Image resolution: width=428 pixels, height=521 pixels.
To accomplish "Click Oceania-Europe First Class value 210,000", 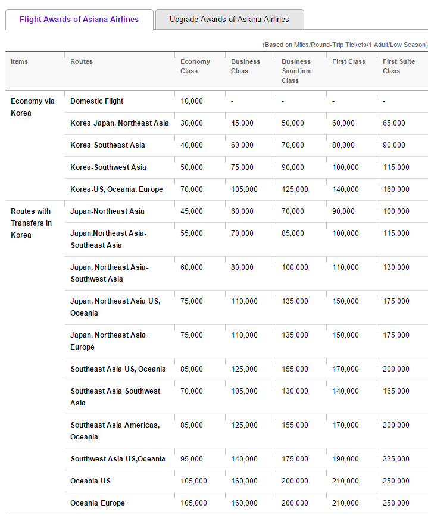I will coord(345,503).
